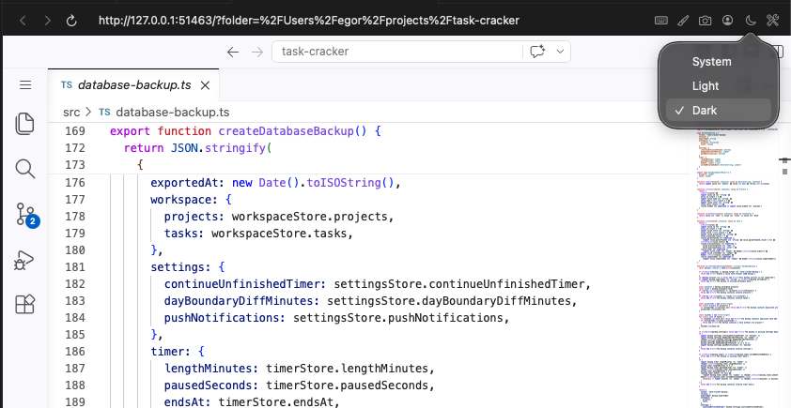791x408 pixels.
Task: Close the database-backup.ts tab
Action: (205, 85)
